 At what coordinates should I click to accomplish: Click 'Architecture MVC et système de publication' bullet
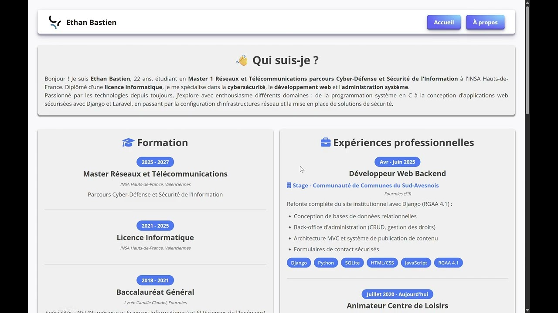click(366, 238)
